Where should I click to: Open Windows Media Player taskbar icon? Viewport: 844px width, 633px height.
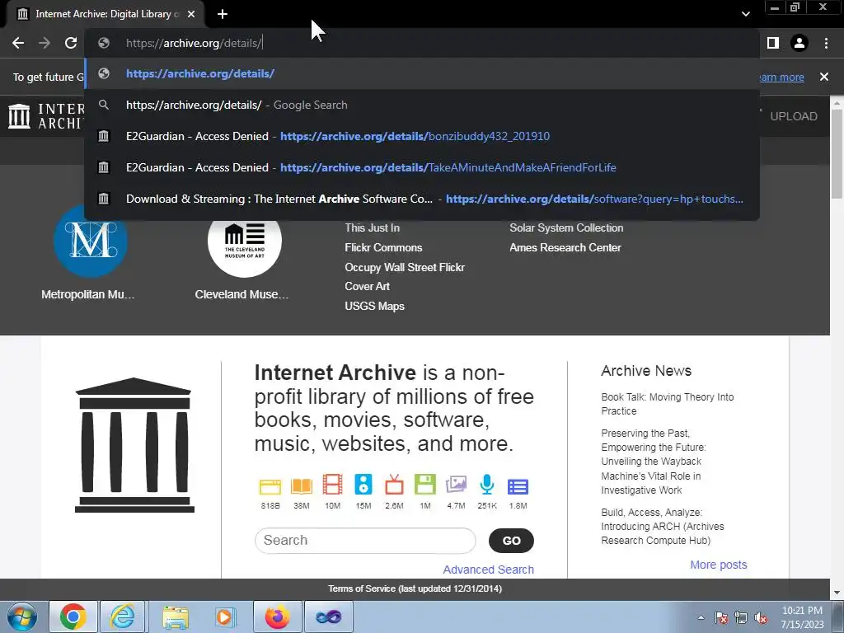click(224, 617)
